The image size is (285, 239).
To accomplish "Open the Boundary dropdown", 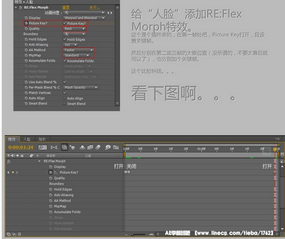I will pos(74,34).
